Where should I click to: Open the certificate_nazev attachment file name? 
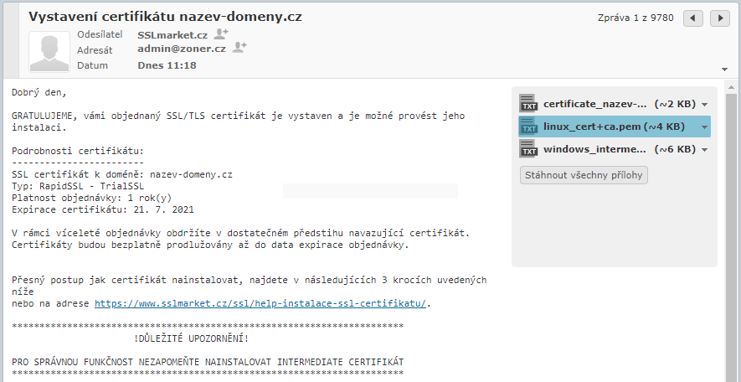pyautogui.click(x=595, y=104)
